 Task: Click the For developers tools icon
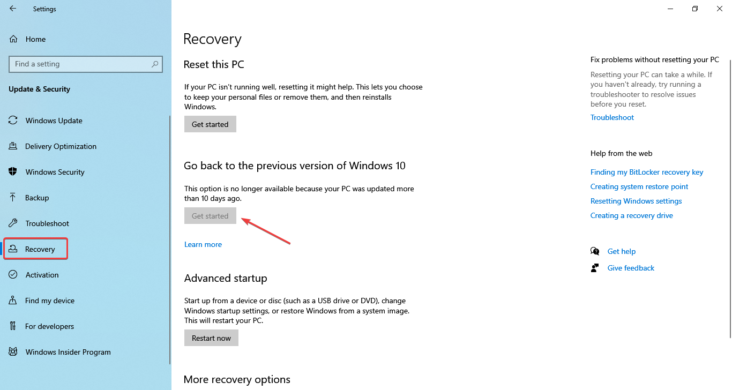13,326
